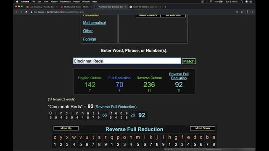Click letter m in the cipher chart
269x151 pixels.
[138, 137]
